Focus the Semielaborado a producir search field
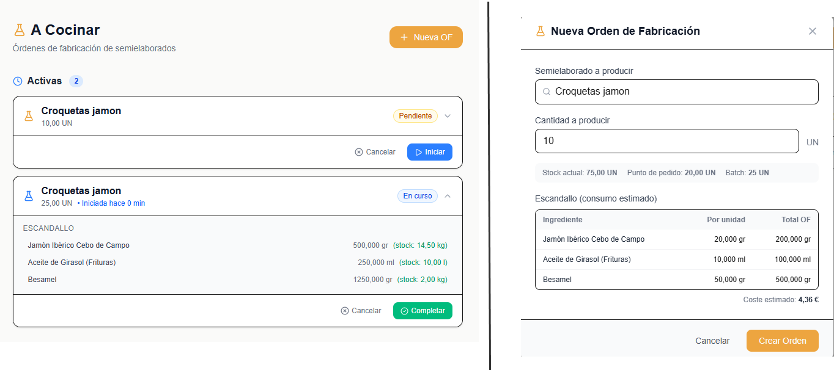The height and width of the screenshot is (370, 834). click(676, 92)
